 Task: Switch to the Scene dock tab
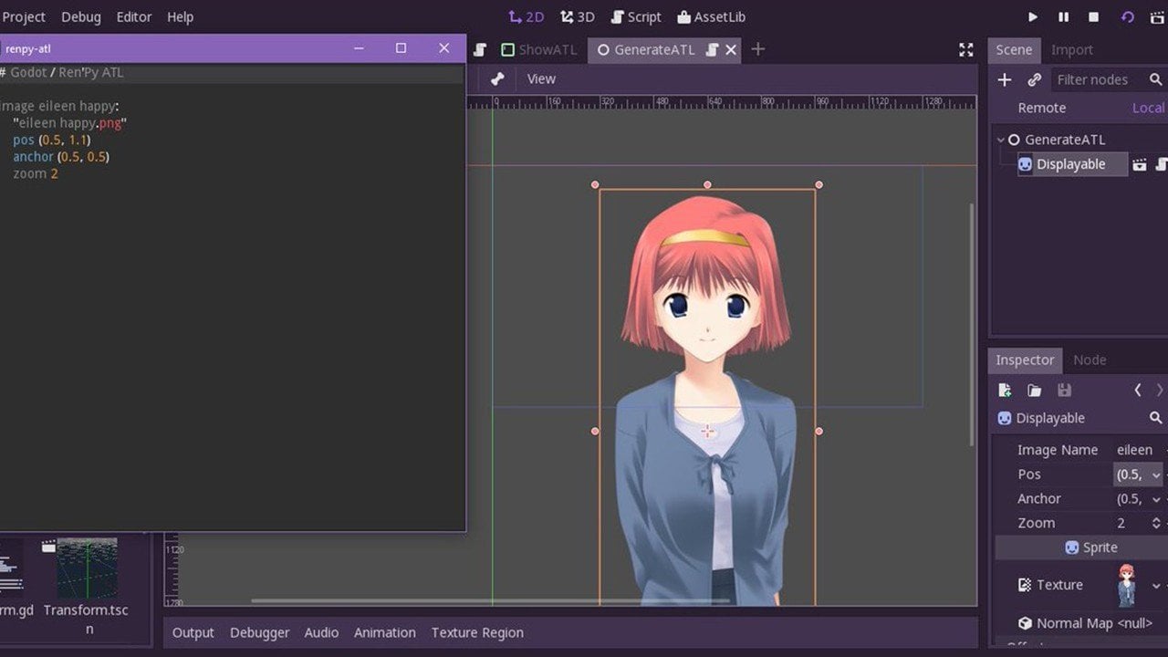coord(1014,50)
